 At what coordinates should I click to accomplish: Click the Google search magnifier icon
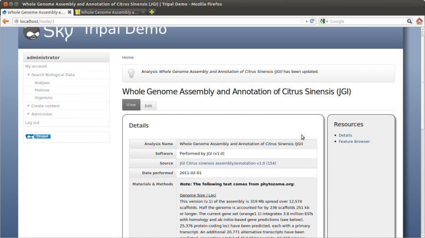[409, 21]
